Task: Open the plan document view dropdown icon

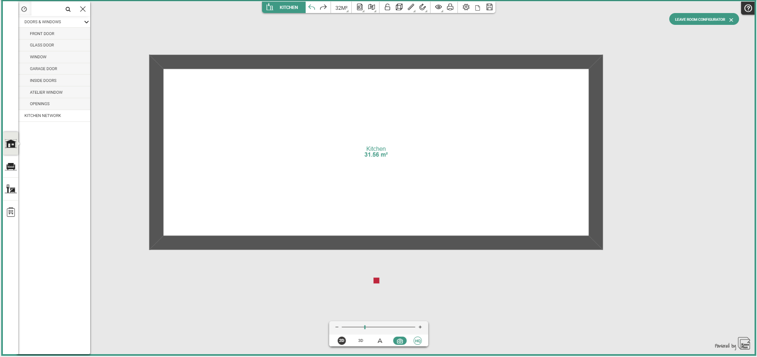Action: 360,7
